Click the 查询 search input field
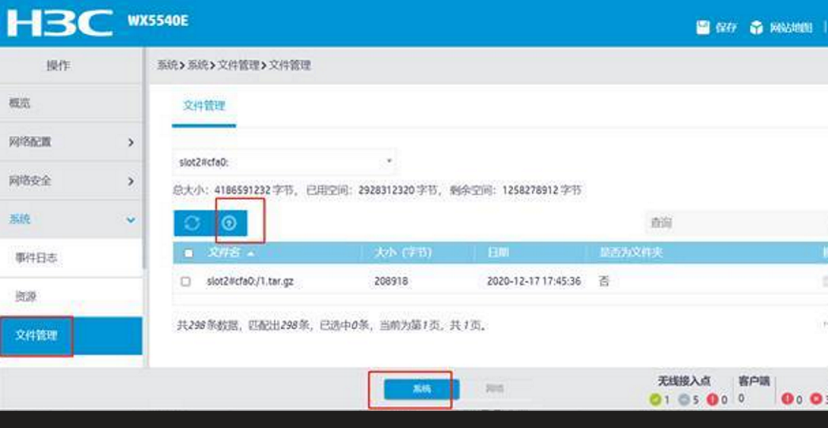 coord(731,223)
